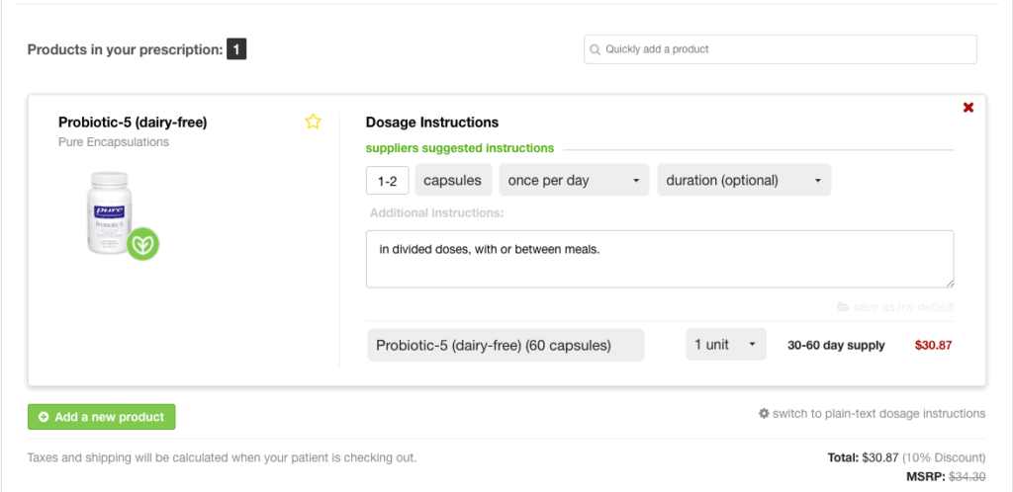This screenshot has width=1013, height=492.
Task: Click the Total: $30.87 text
Action: tap(863, 457)
